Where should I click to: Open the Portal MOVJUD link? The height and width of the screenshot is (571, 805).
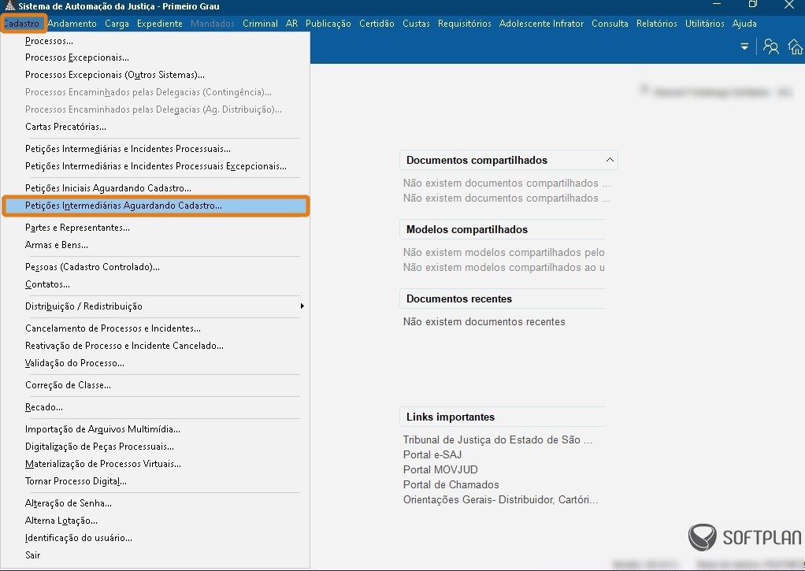[440, 470]
